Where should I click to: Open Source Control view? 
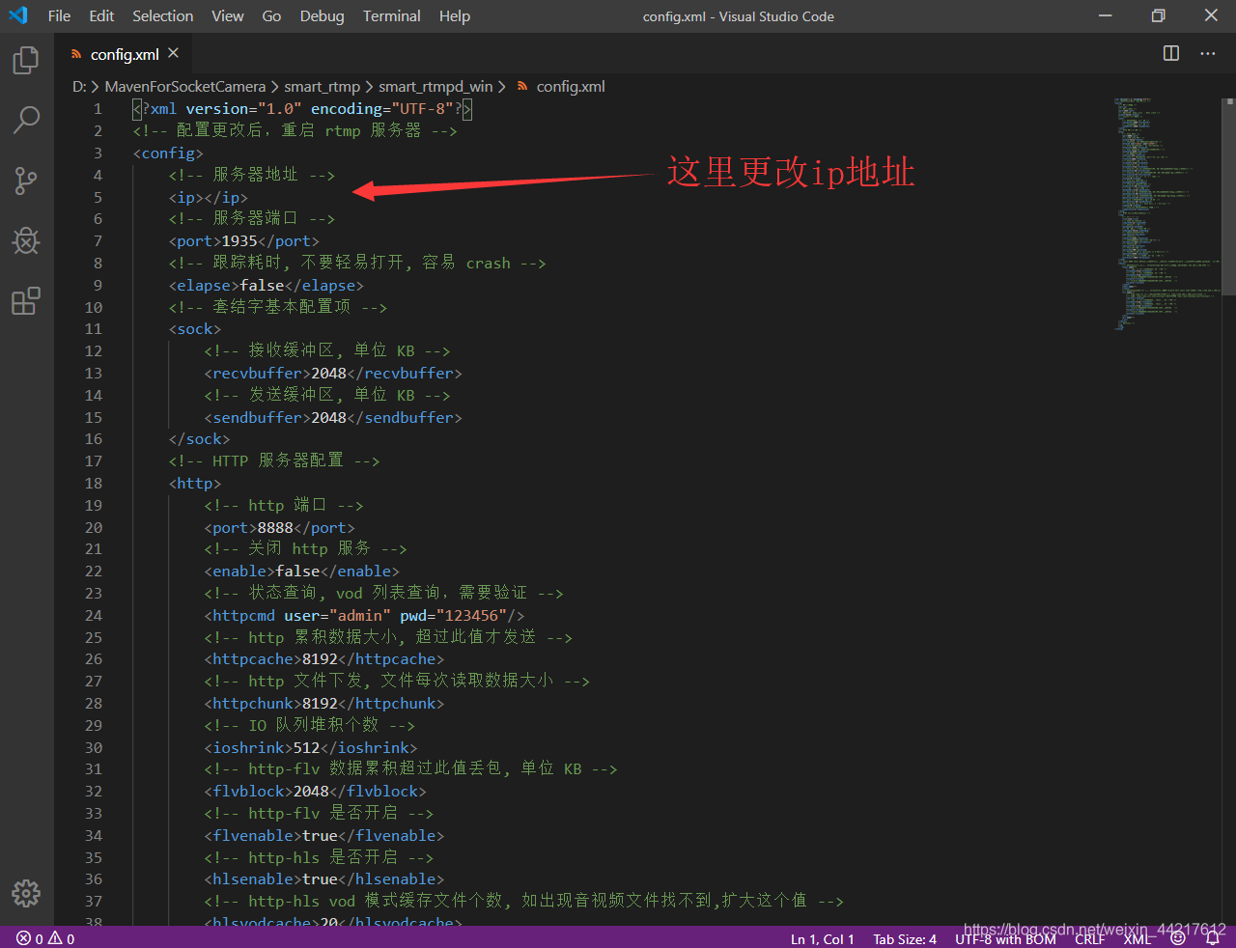[26, 181]
